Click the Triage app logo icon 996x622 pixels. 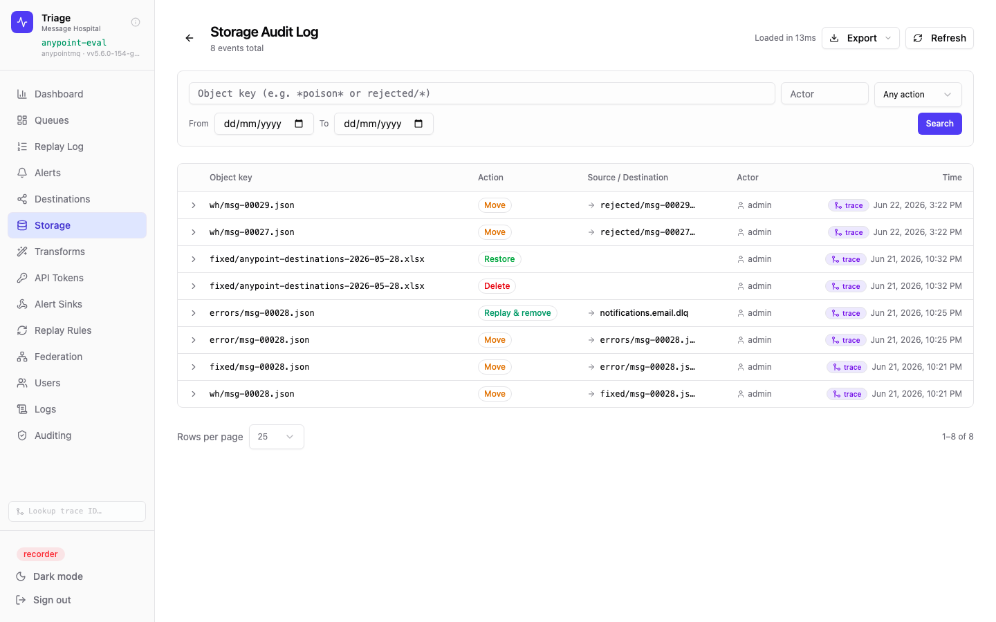tap(22, 22)
